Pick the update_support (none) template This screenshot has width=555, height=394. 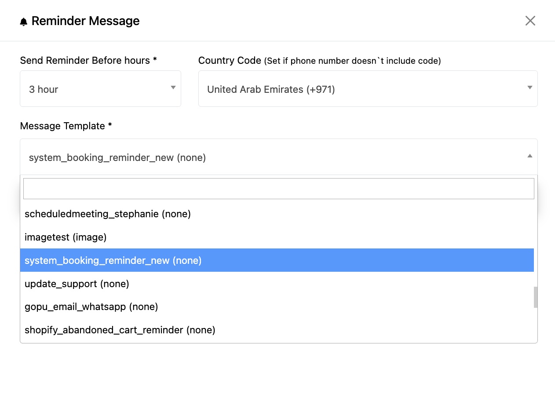coord(277,284)
